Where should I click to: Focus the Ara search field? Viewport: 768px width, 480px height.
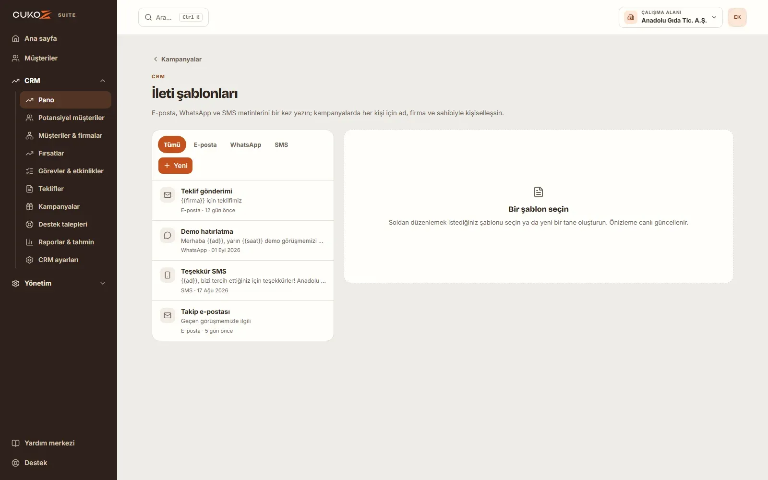173,17
